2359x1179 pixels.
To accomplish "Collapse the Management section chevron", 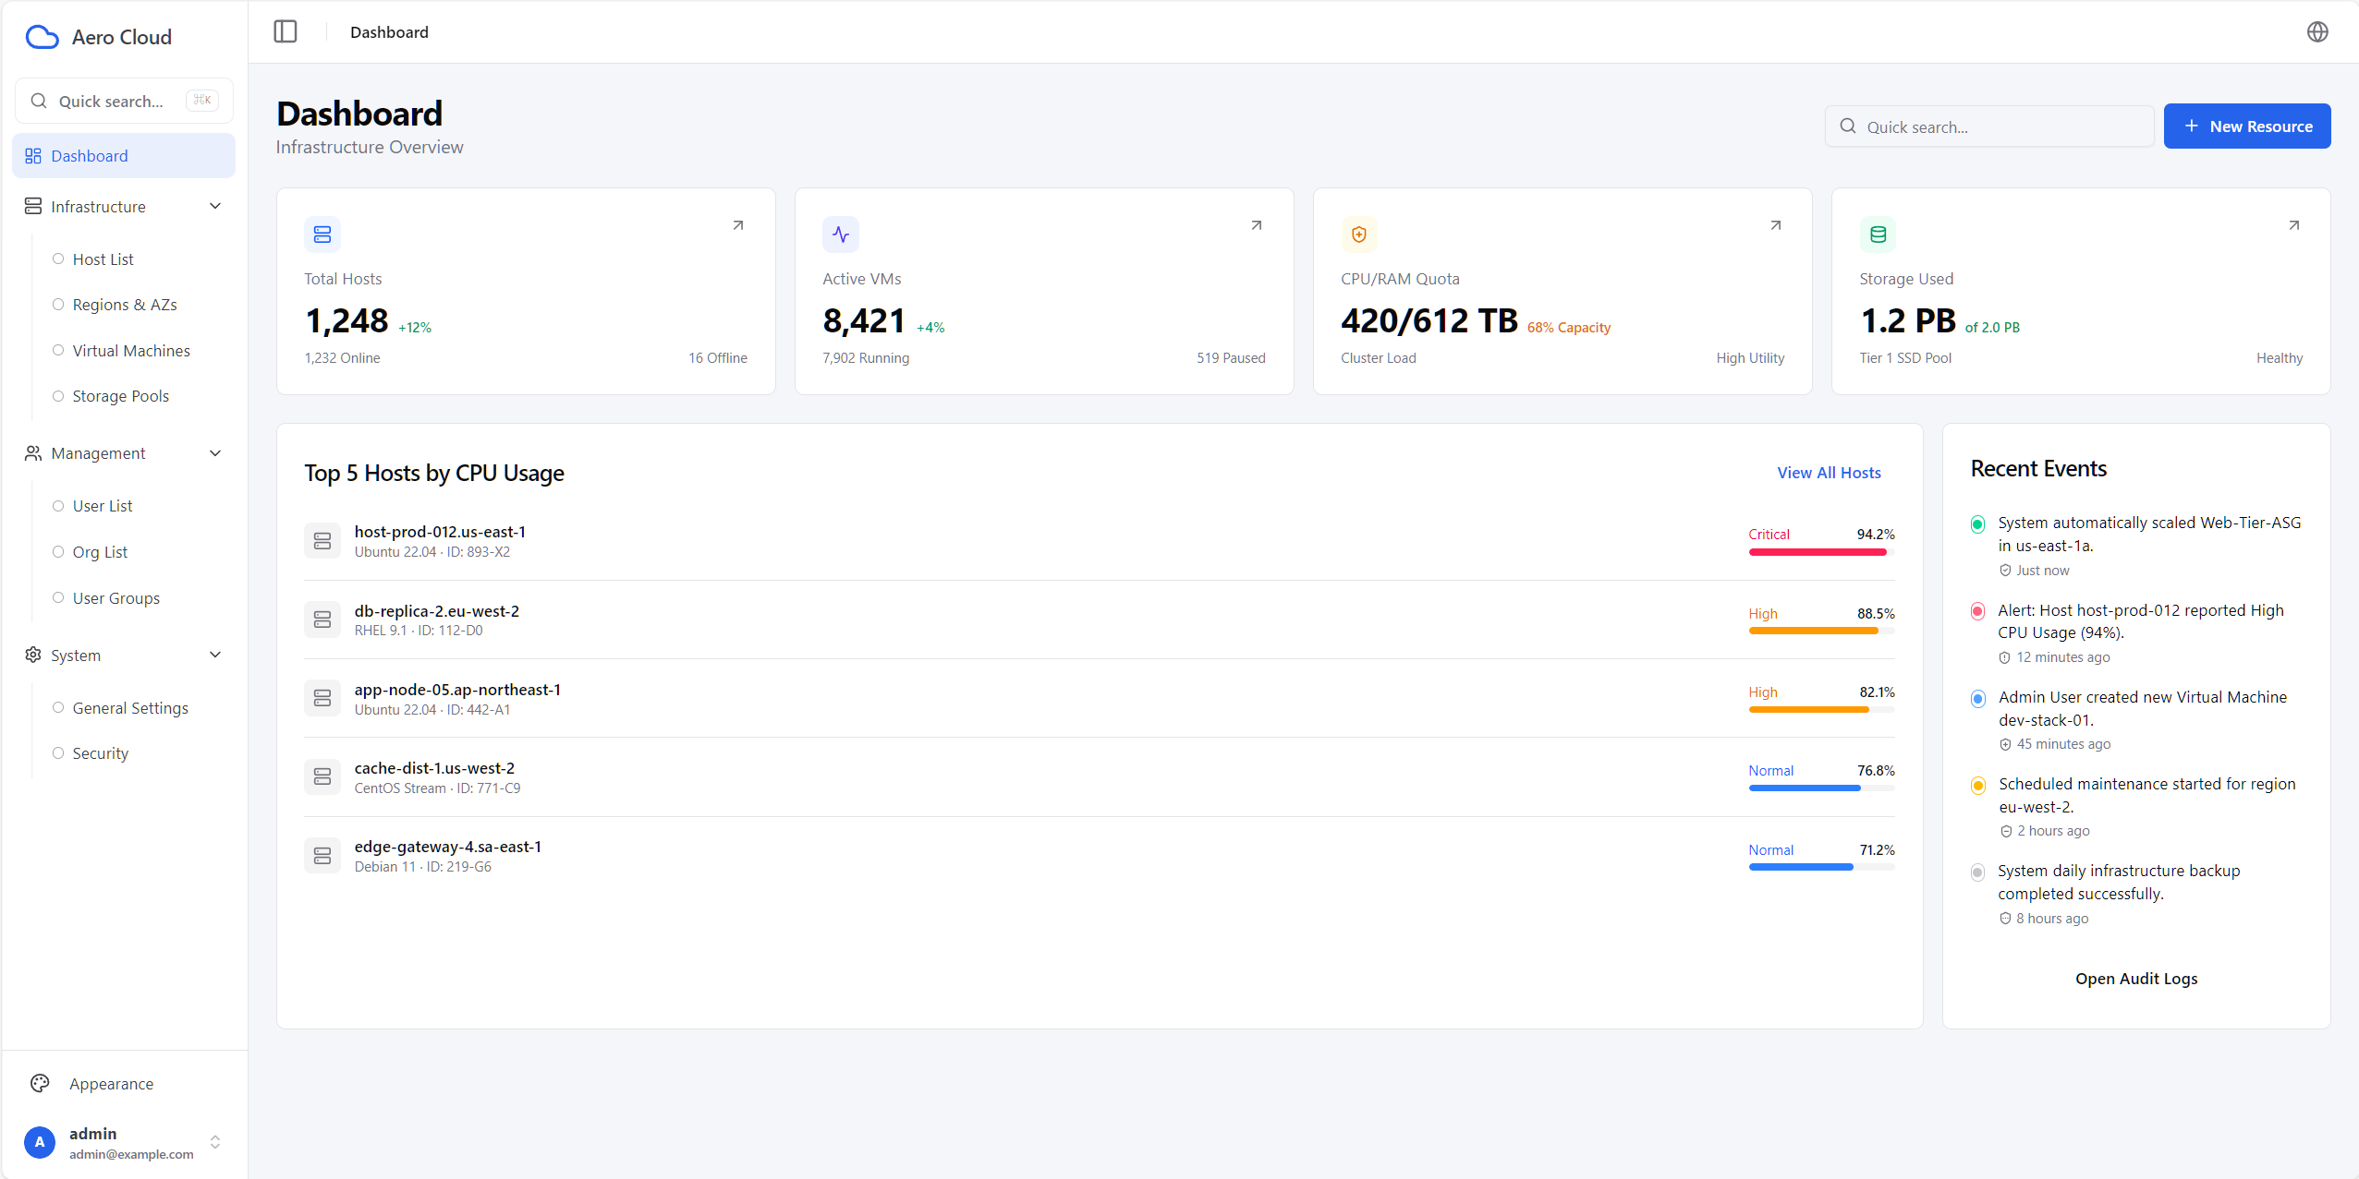I will click(215, 453).
